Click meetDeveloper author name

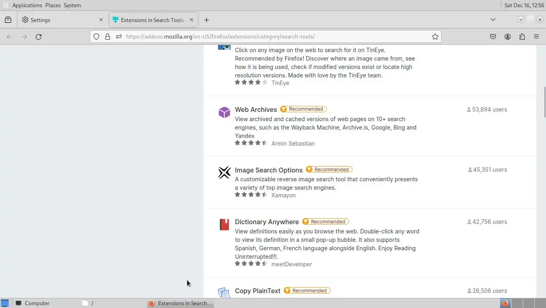[x=291, y=264]
